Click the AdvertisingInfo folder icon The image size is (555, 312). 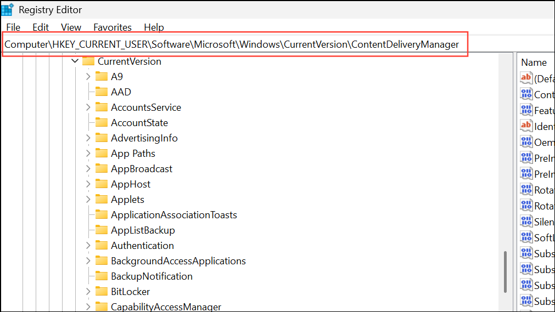pos(102,138)
